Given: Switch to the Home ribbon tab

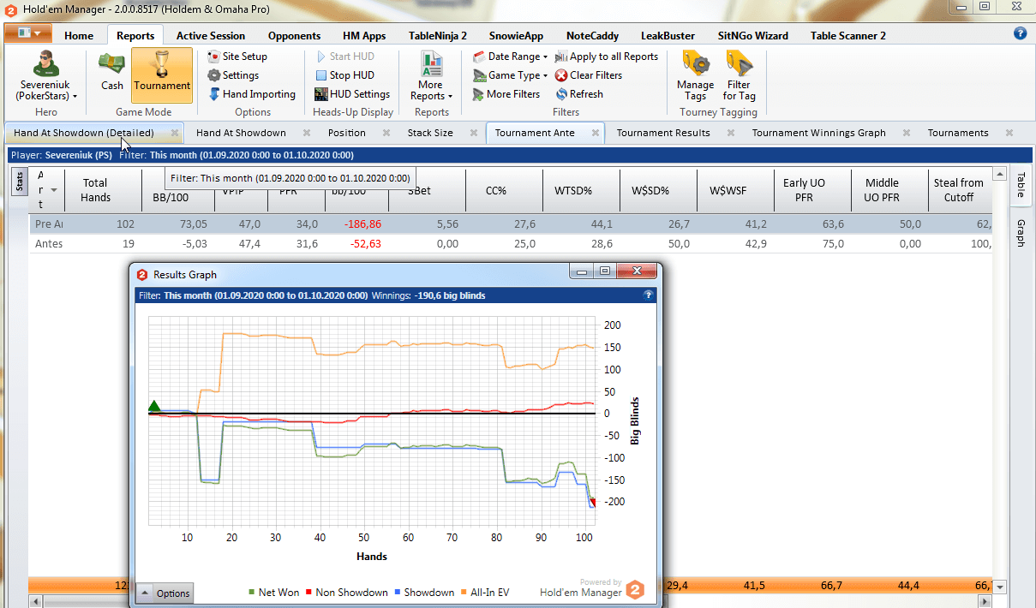Looking at the screenshot, I should tap(79, 36).
